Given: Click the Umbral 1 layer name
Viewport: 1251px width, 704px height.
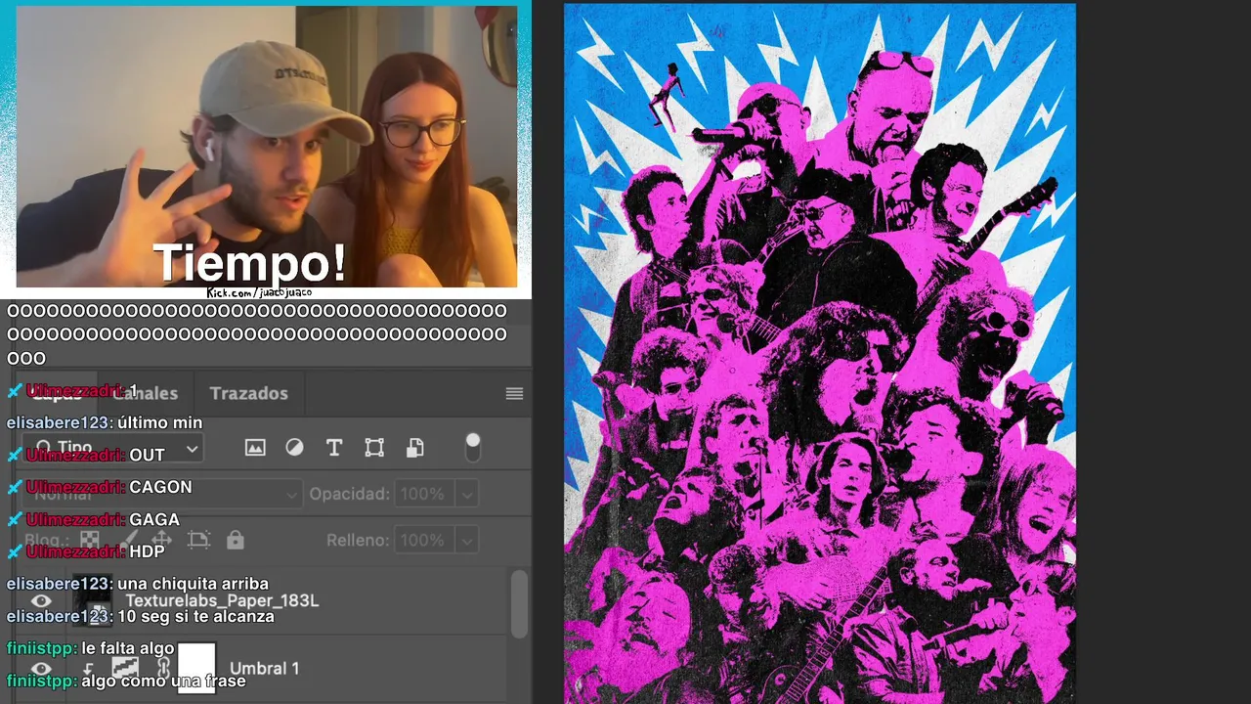Looking at the screenshot, I should pos(264,669).
